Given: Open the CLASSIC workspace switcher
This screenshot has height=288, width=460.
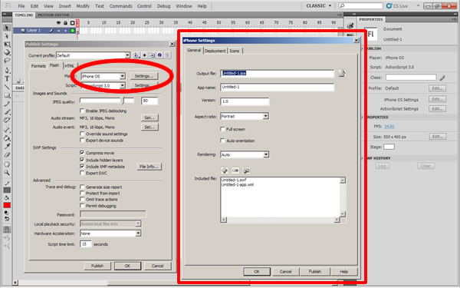Looking at the screenshot, I should tap(319, 5).
